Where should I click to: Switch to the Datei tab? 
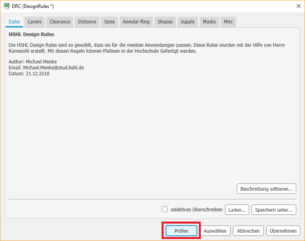(x=14, y=22)
